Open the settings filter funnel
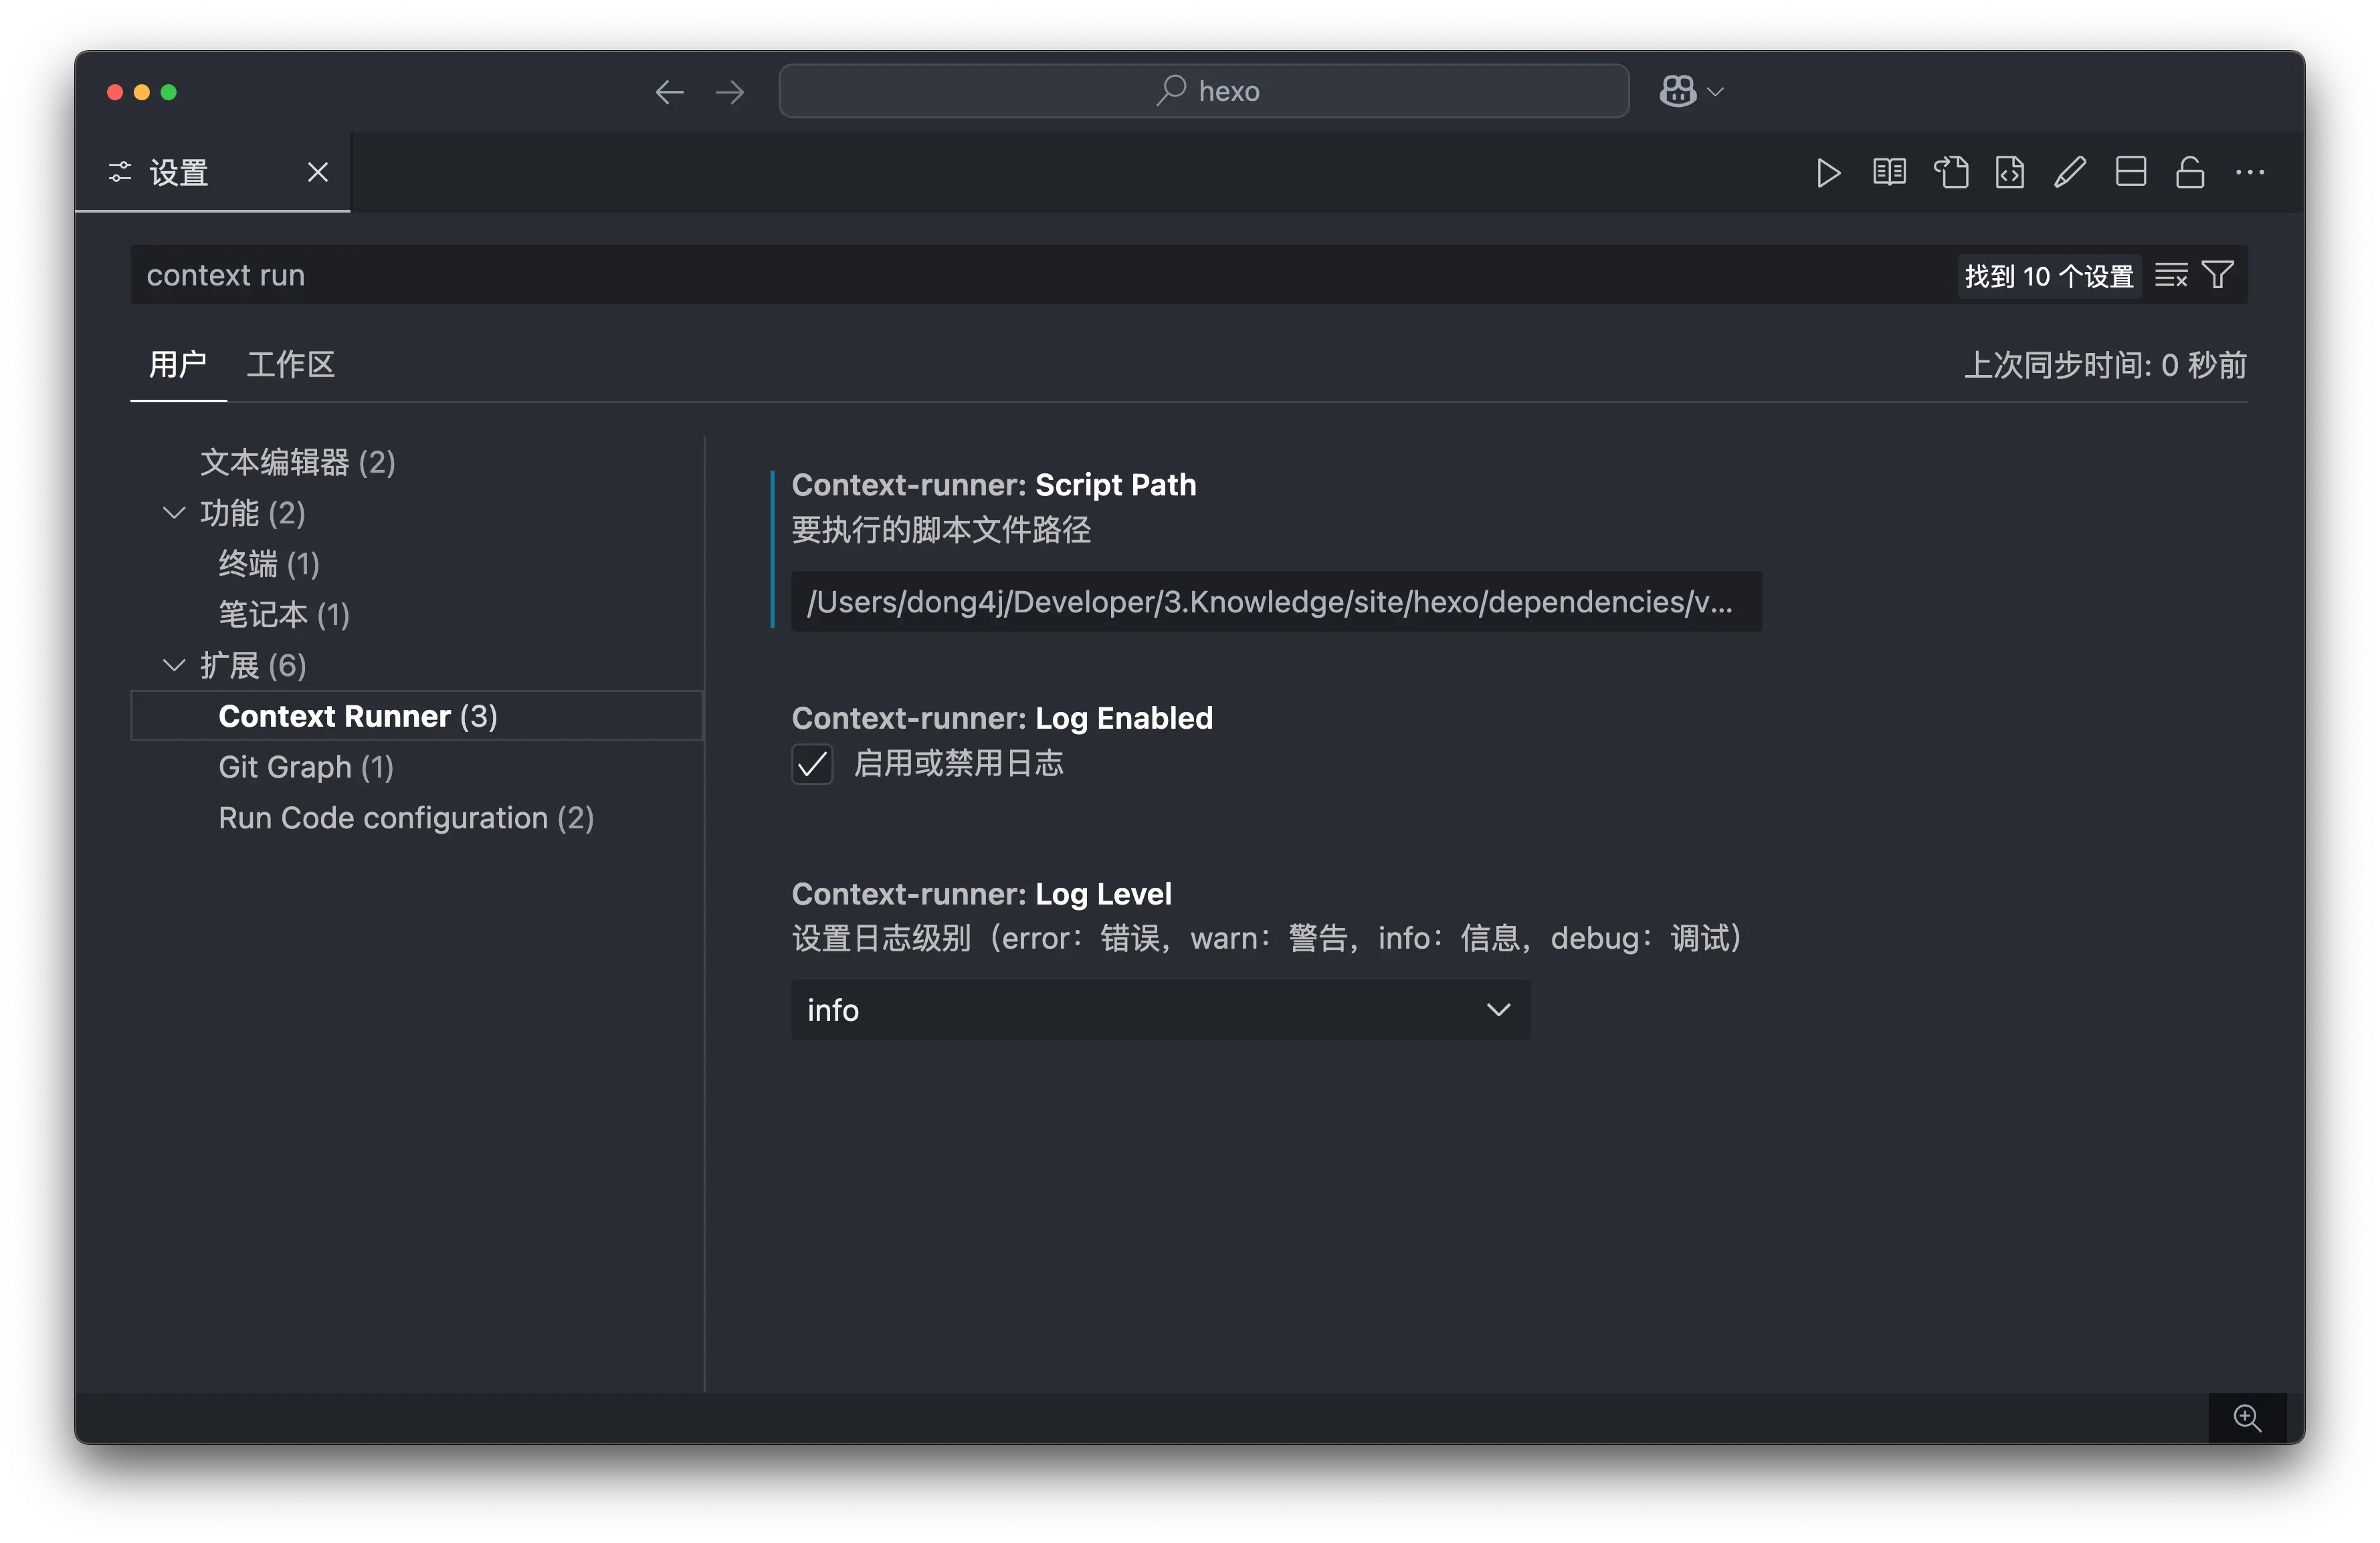The image size is (2380, 1543). click(x=2217, y=275)
